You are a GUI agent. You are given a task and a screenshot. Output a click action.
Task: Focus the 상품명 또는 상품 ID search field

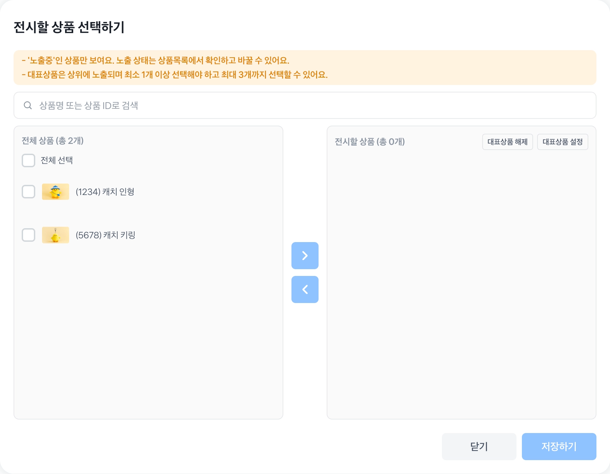coord(305,105)
